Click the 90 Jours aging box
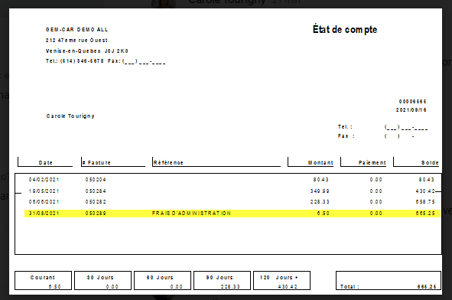Viewport: 452px width, 300px height. click(x=223, y=280)
